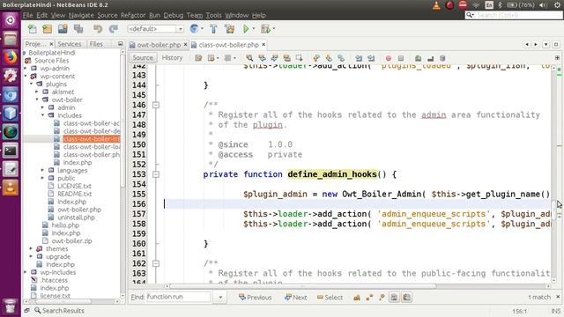The width and height of the screenshot is (564, 317).
Task: Toggle Rectangular Selection in editor toolbar
Action: point(300,58)
